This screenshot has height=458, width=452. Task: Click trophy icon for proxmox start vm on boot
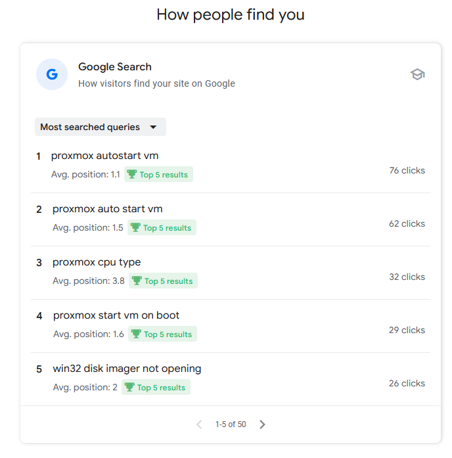(137, 334)
